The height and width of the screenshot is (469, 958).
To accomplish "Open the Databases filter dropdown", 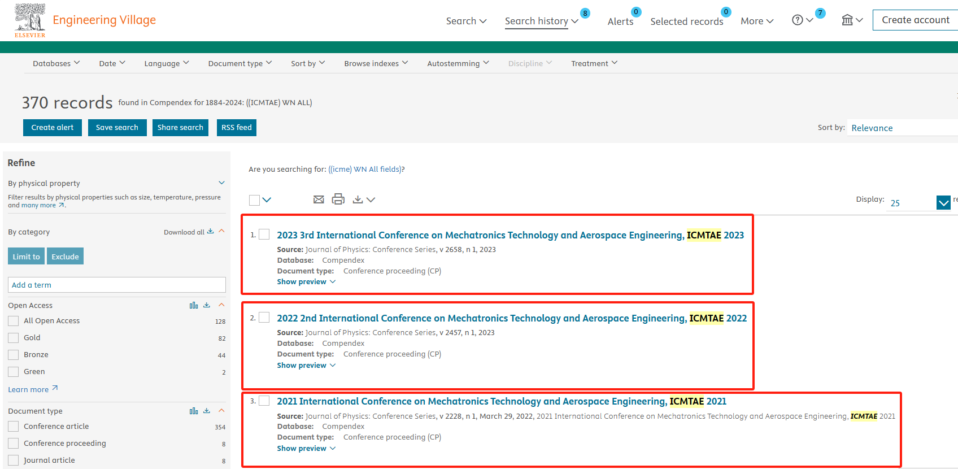I will point(56,63).
